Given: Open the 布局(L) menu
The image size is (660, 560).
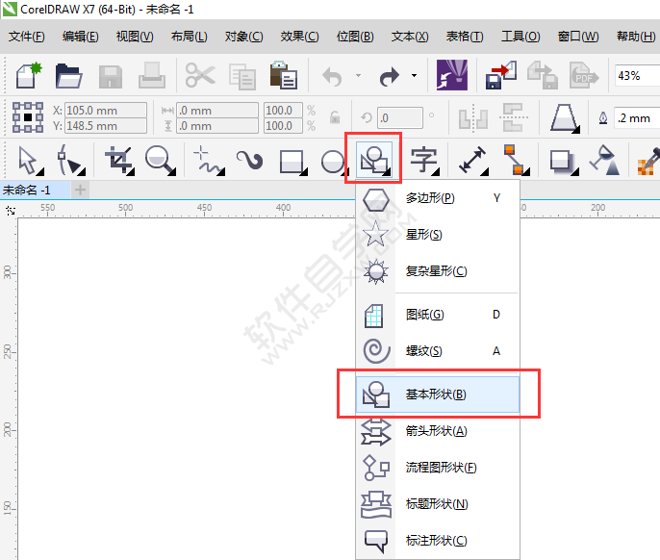Looking at the screenshot, I should click(x=189, y=37).
